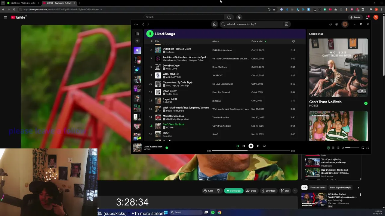Image resolution: width=385 pixels, height=216 pixels.
Task: Seek on the Spotify song progress bar
Action: point(251,151)
